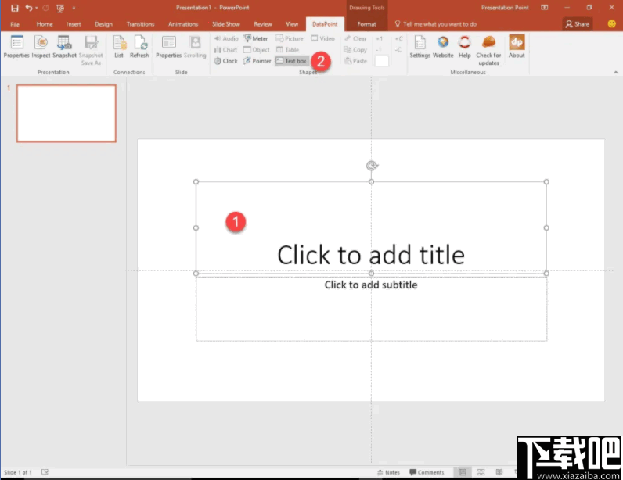Viewport: 623px width, 480px height.
Task: Switch to the Home tab
Action: pyautogui.click(x=45, y=24)
